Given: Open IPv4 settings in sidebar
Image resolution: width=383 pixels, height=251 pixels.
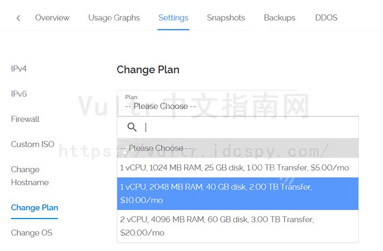Looking at the screenshot, I should click(x=19, y=68).
